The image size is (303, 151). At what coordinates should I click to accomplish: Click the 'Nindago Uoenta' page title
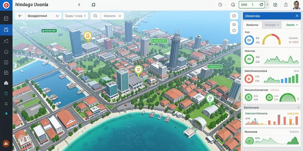tap(32, 4)
